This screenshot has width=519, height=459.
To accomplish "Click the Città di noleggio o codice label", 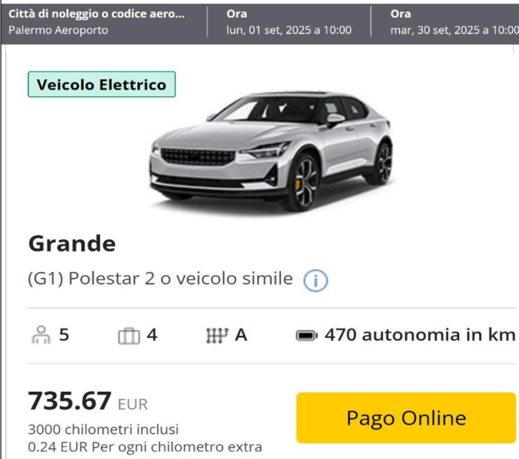I will tap(96, 13).
